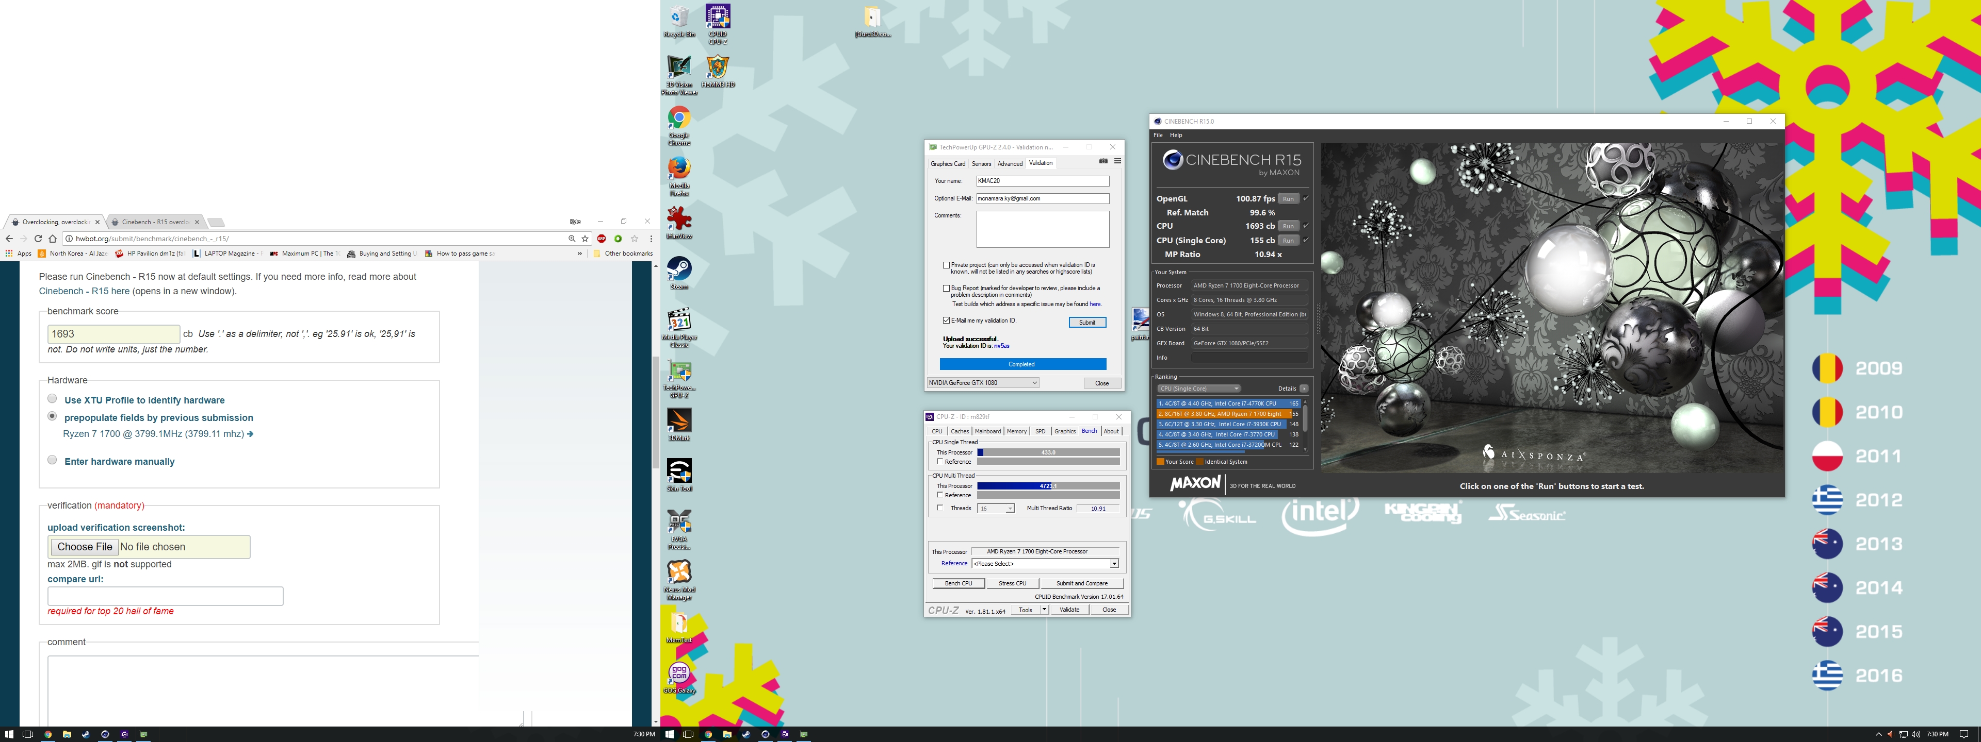Click the Bench CPU button
The width and height of the screenshot is (1981, 742).
[x=958, y=583]
